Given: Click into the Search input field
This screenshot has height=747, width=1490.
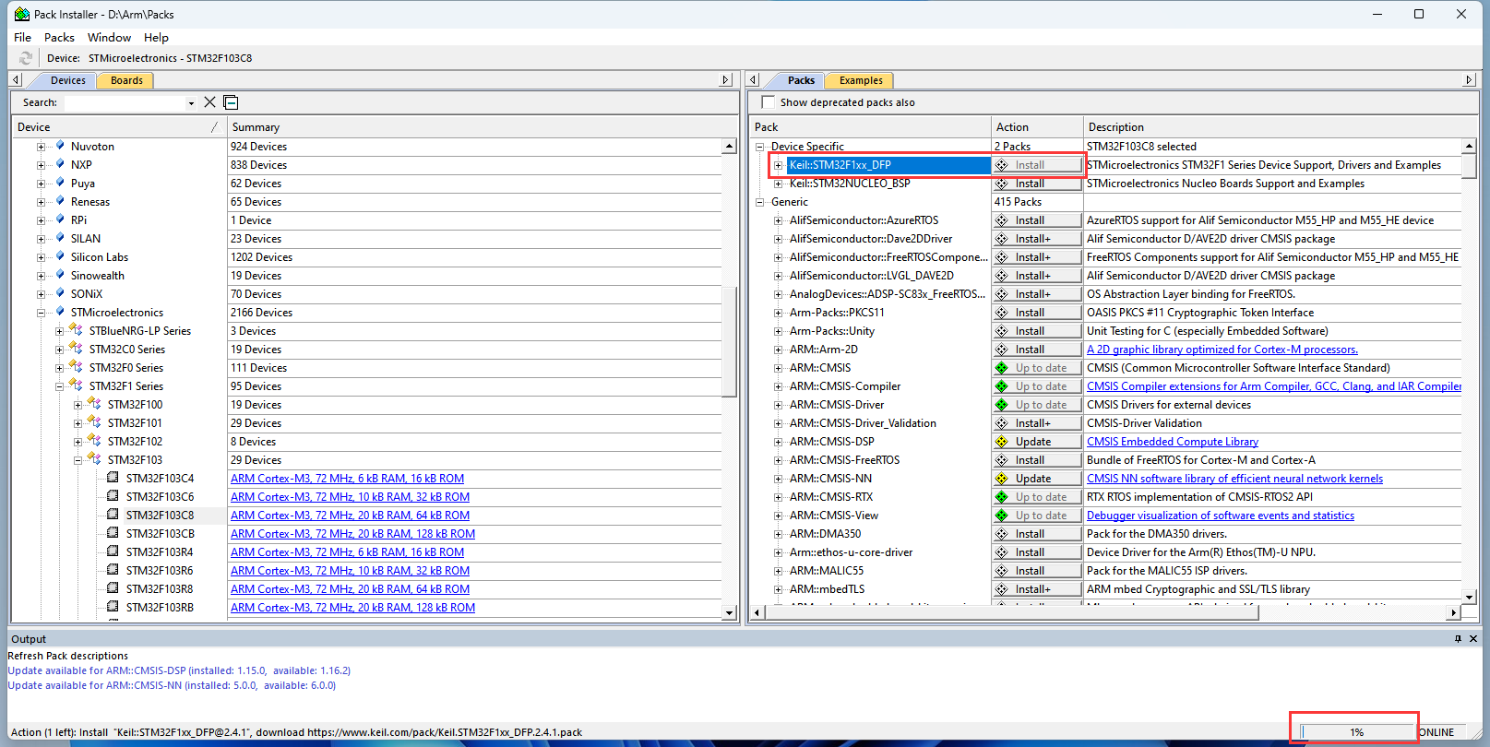Looking at the screenshot, I should point(124,102).
